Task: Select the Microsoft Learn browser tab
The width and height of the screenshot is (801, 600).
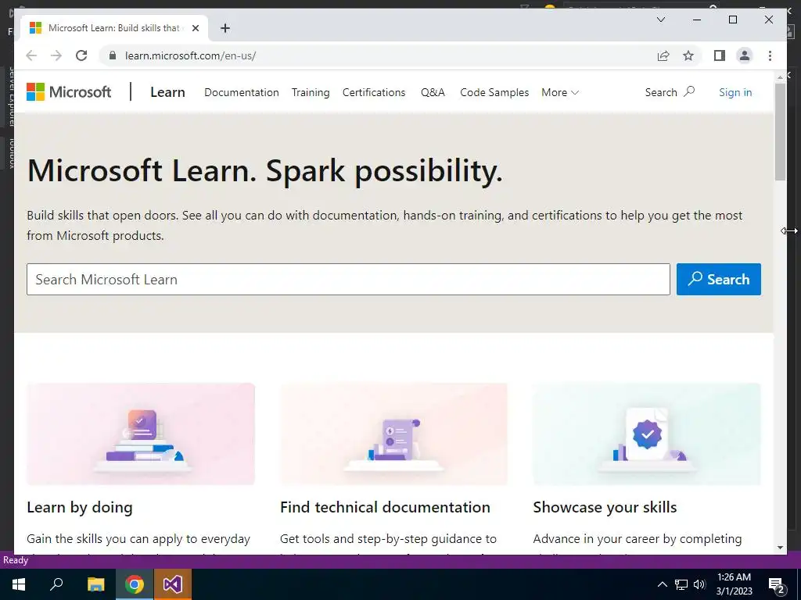Action: [x=114, y=28]
